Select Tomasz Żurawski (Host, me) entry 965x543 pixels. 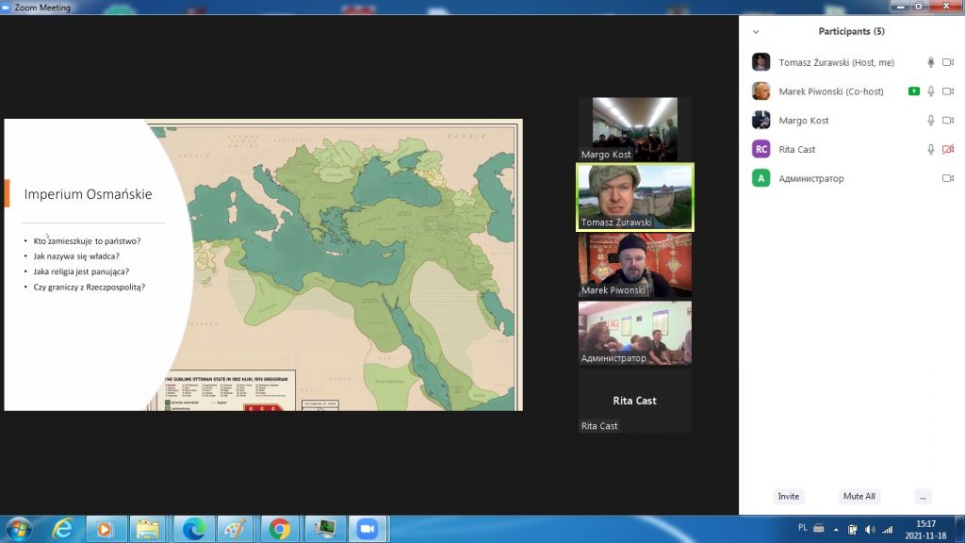coord(836,62)
